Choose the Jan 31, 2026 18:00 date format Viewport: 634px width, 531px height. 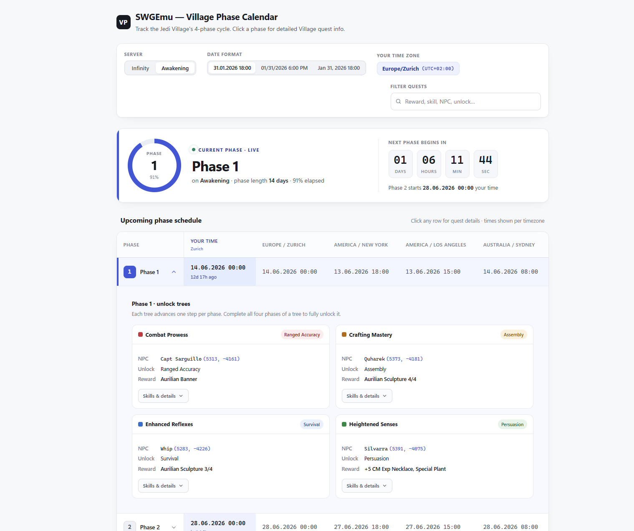pyautogui.click(x=338, y=68)
